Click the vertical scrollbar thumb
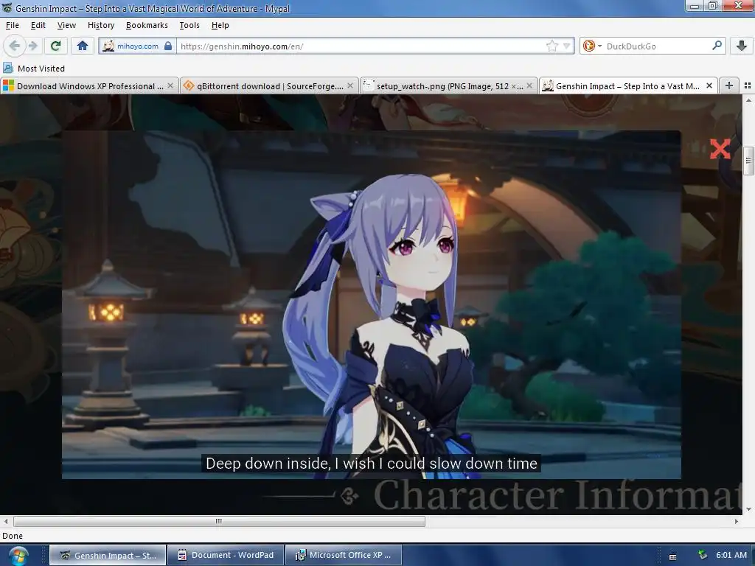The width and height of the screenshot is (755, 566). tap(748, 161)
